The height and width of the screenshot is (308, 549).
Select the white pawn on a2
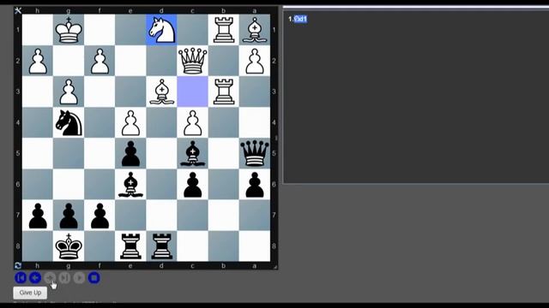coord(255,61)
